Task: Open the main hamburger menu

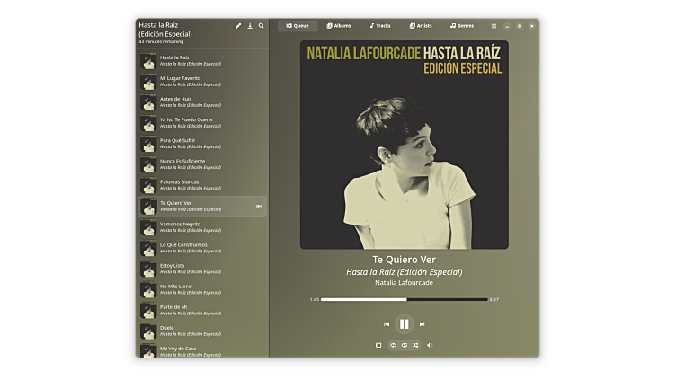Action: pyautogui.click(x=494, y=26)
